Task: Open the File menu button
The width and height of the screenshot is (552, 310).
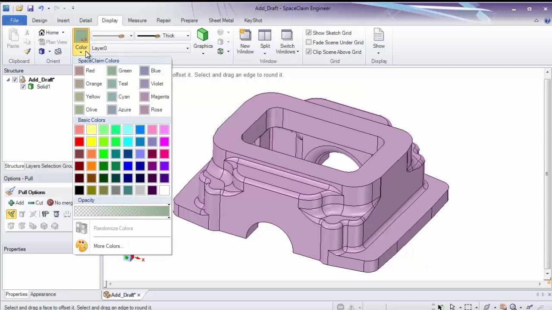Action: click(14, 20)
